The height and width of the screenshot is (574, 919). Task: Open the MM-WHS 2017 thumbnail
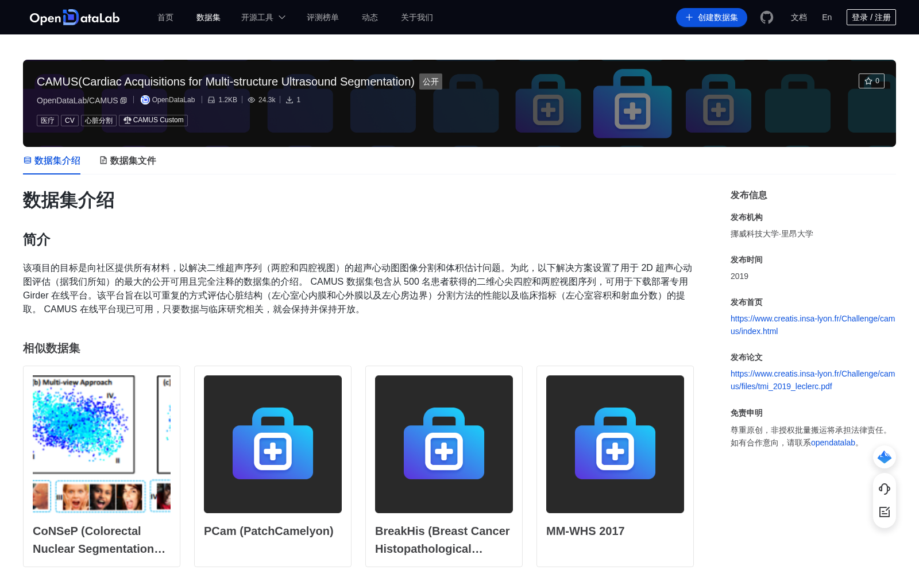[615, 444]
